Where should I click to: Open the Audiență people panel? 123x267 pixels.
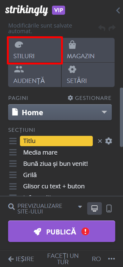point(35,75)
